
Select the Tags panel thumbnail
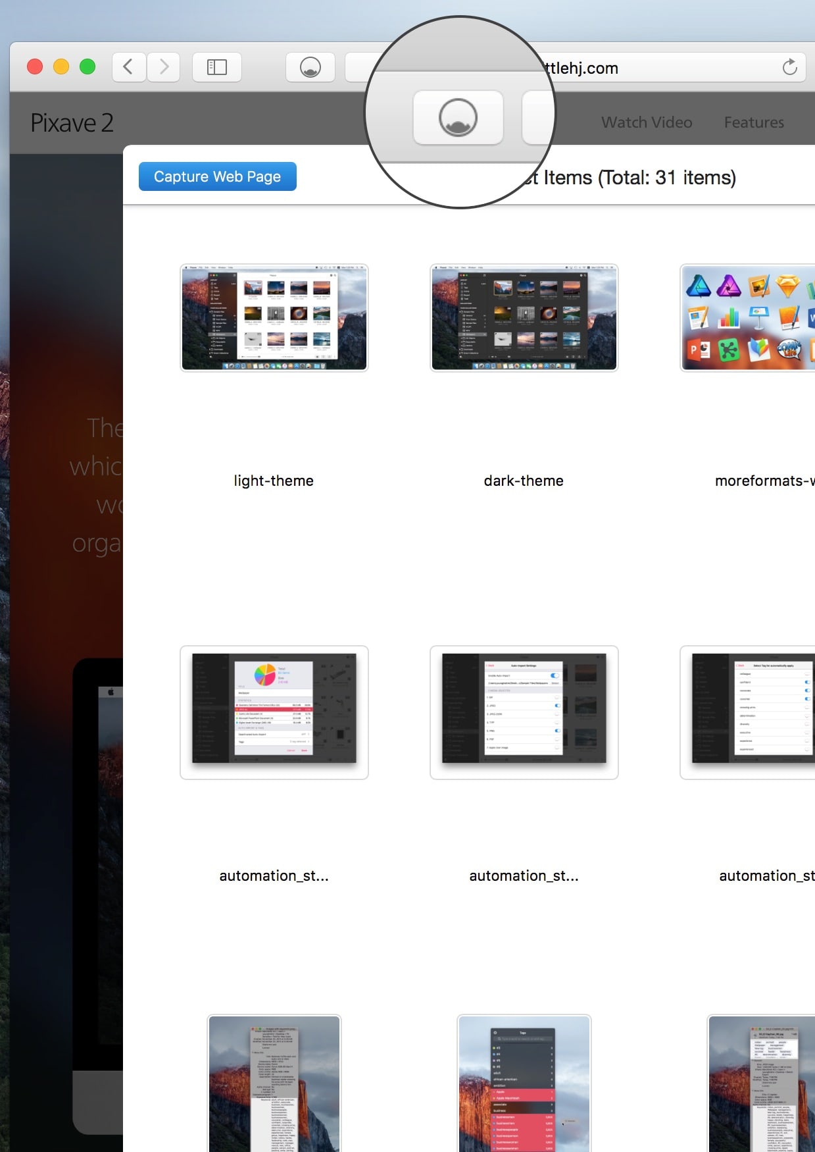524,1084
